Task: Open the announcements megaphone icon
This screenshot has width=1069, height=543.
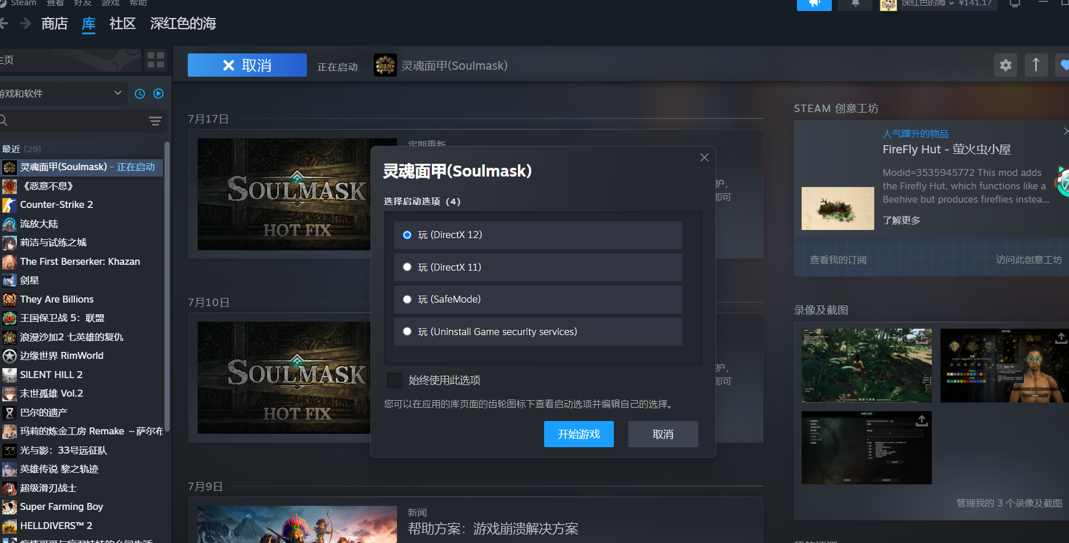Action: (814, 4)
